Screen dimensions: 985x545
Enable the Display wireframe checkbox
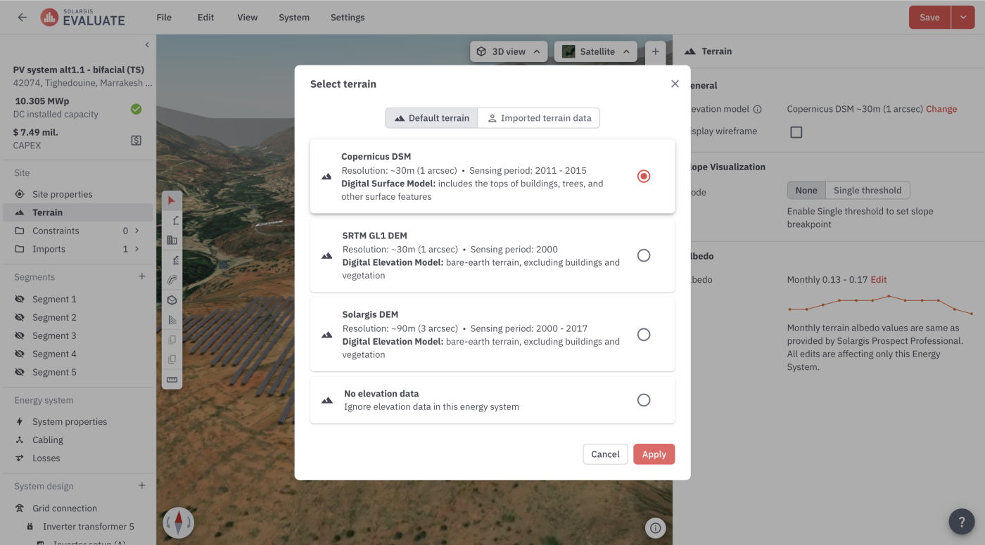click(x=796, y=132)
